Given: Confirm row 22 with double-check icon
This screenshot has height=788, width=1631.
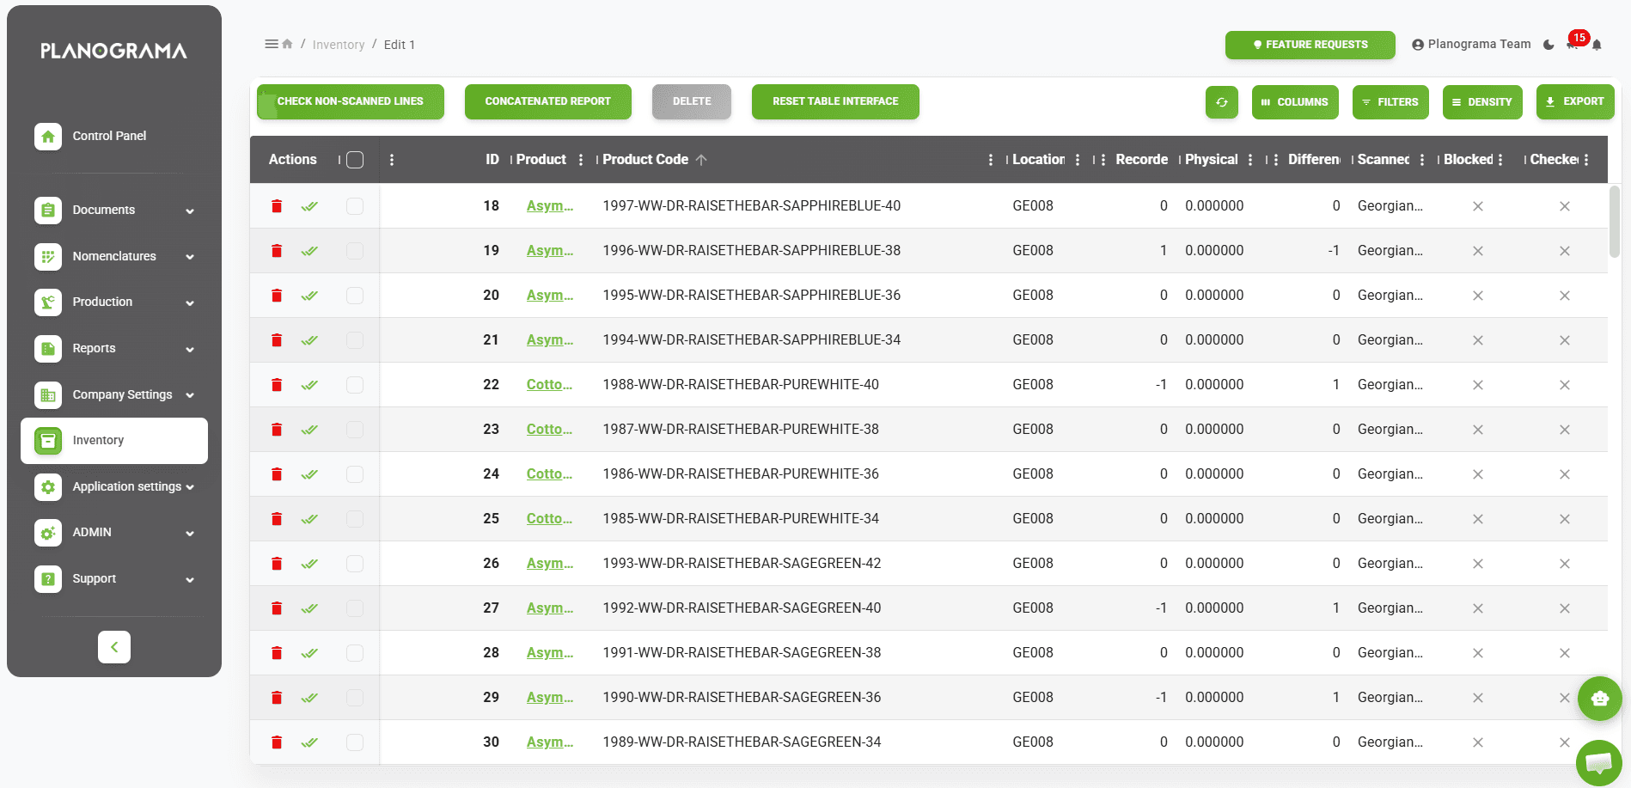Looking at the screenshot, I should (x=309, y=385).
